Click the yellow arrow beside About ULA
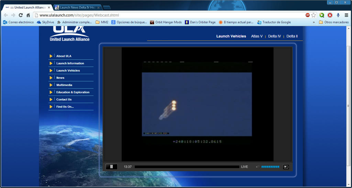The image size is (352, 188). click(51, 56)
